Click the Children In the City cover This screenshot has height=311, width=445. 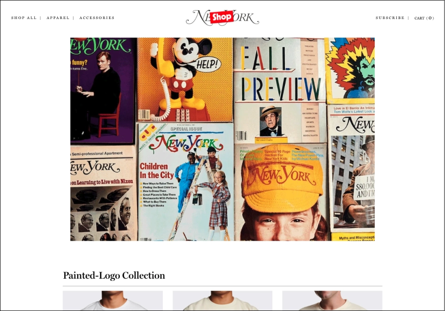[186, 182]
